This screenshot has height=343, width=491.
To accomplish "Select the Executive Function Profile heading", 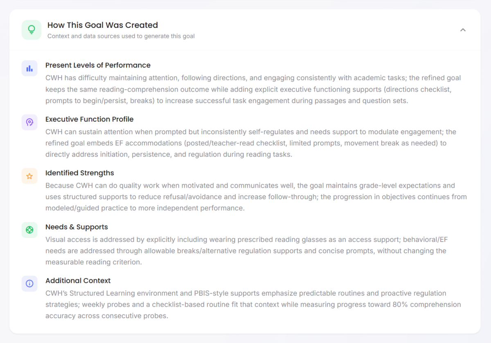I will [89, 119].
